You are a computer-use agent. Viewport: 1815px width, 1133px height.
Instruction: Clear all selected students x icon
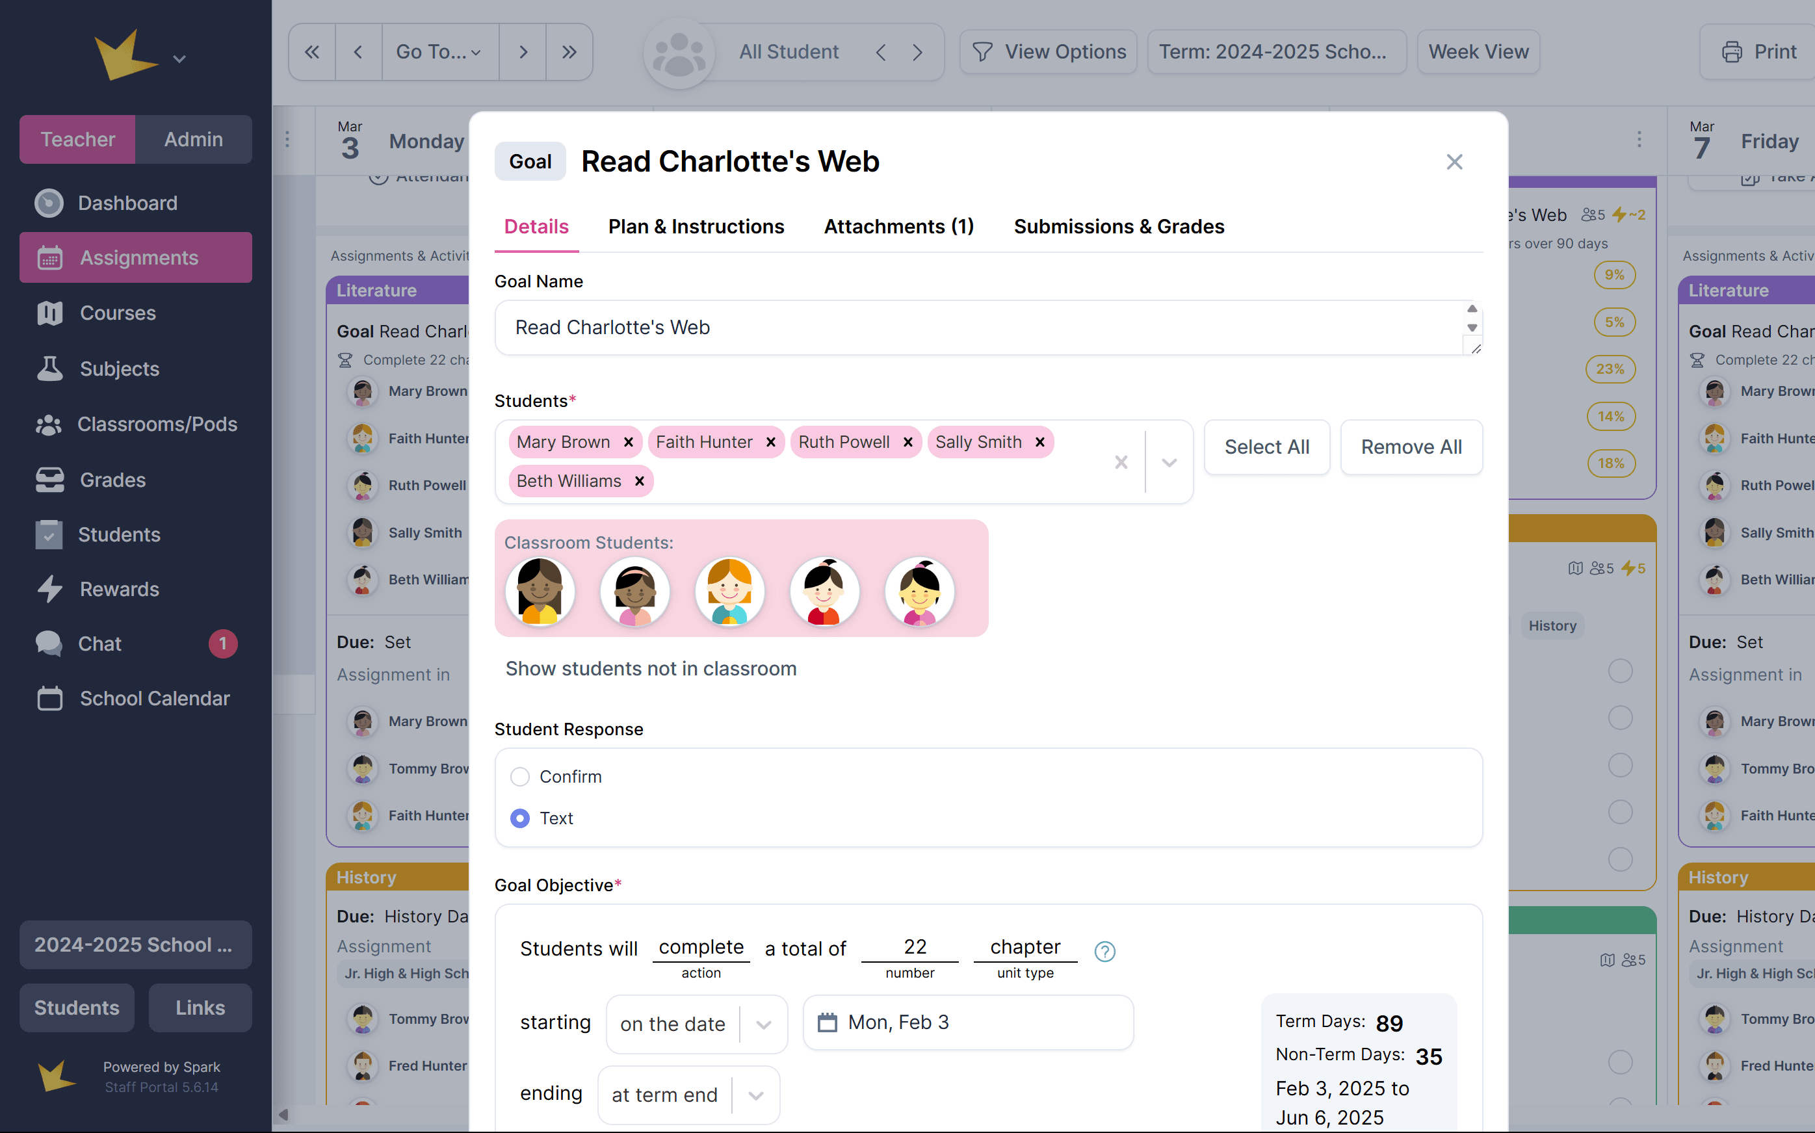1120,462
